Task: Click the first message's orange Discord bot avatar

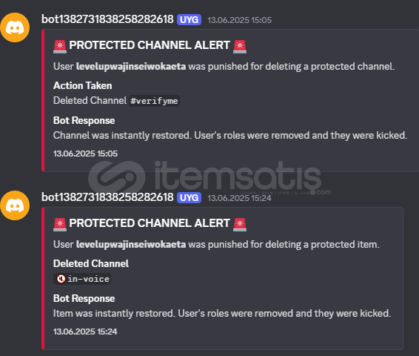Action: click(x=15, y=27)
